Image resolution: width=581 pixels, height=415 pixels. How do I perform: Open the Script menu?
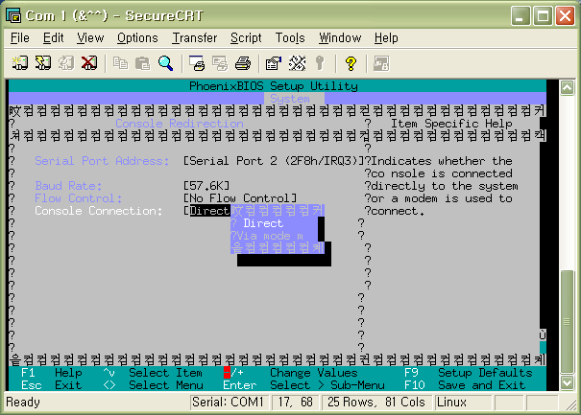pyautogui.click(x=246, y=37)
